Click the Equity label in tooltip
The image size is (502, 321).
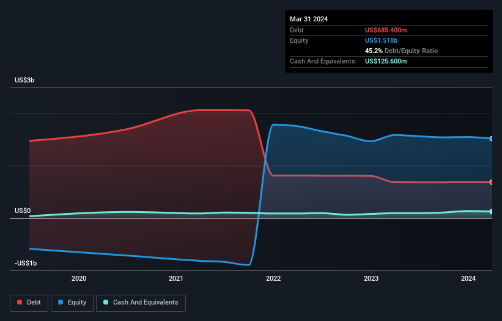(x=299, y=40)
